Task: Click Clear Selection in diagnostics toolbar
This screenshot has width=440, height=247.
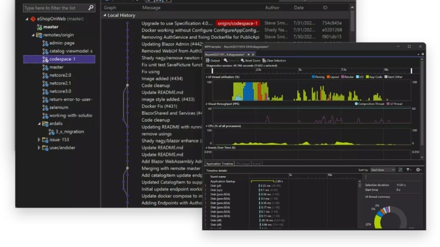Action: (274, 61)
